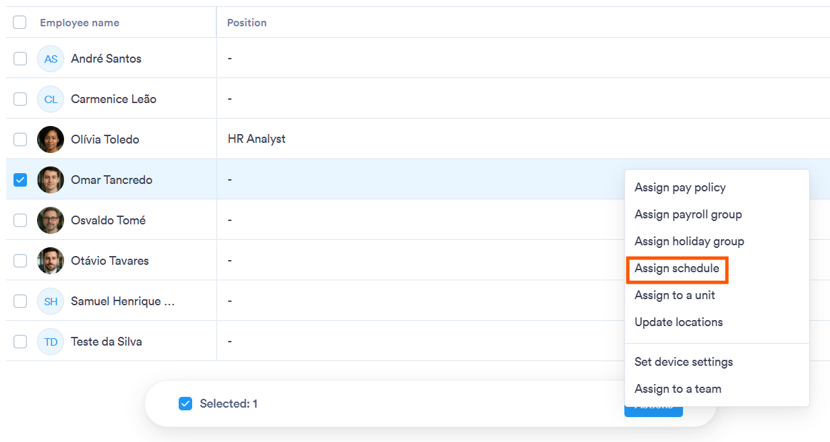The height and width of the screenshot is (442, 830).
Task: Click Carmenice Leão CL avatar icon
Action: tap(51, 99)
